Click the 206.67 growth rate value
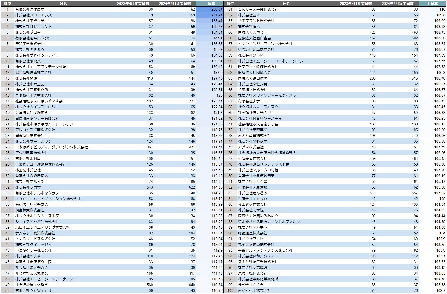The image size is (447, 294). pos(217,9)
